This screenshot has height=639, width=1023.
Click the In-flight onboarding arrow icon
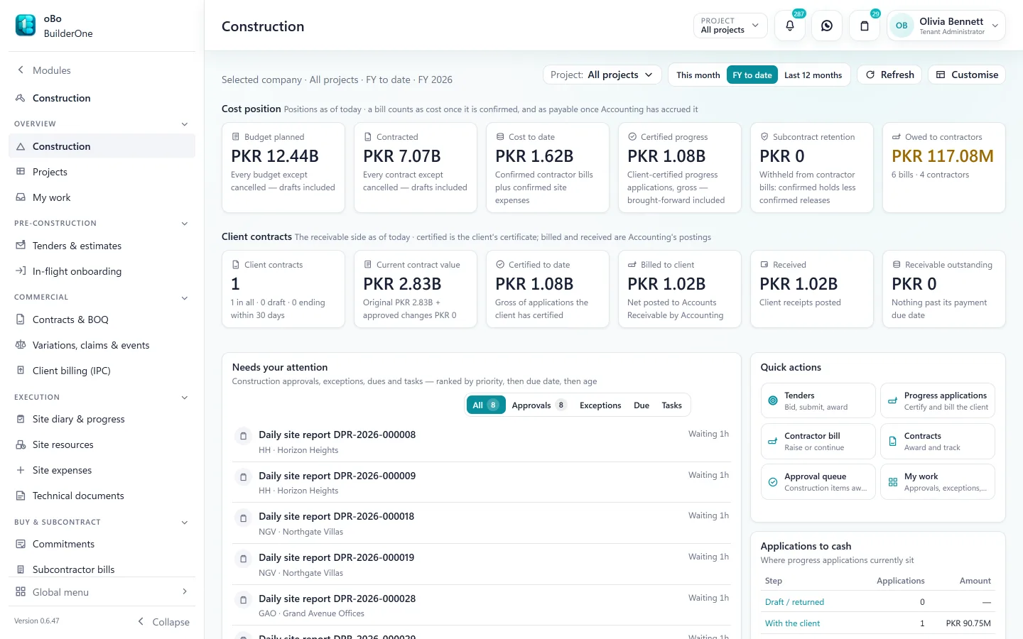21,271
